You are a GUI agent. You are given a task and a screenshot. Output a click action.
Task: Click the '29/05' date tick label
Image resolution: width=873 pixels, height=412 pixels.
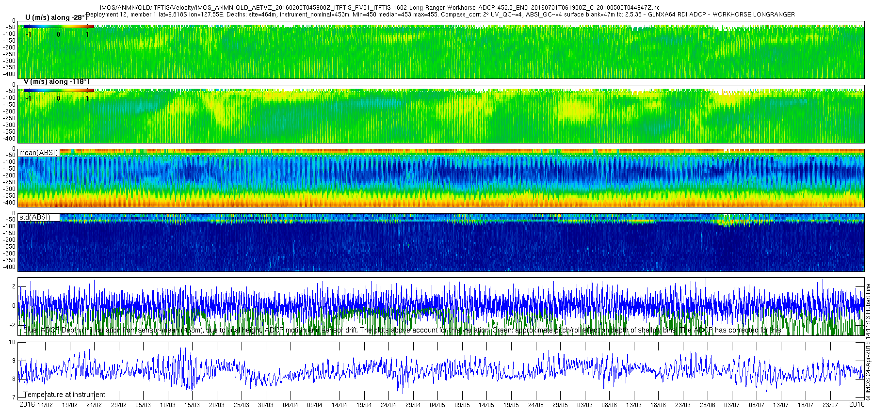(x=560, y=405)
